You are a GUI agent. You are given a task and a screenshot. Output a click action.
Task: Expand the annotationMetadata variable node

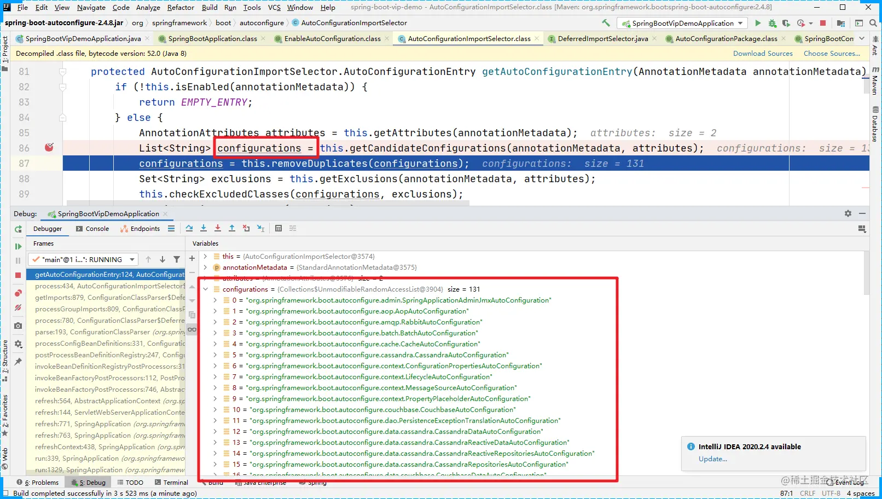pyautogui.click(x=205, y=267)
